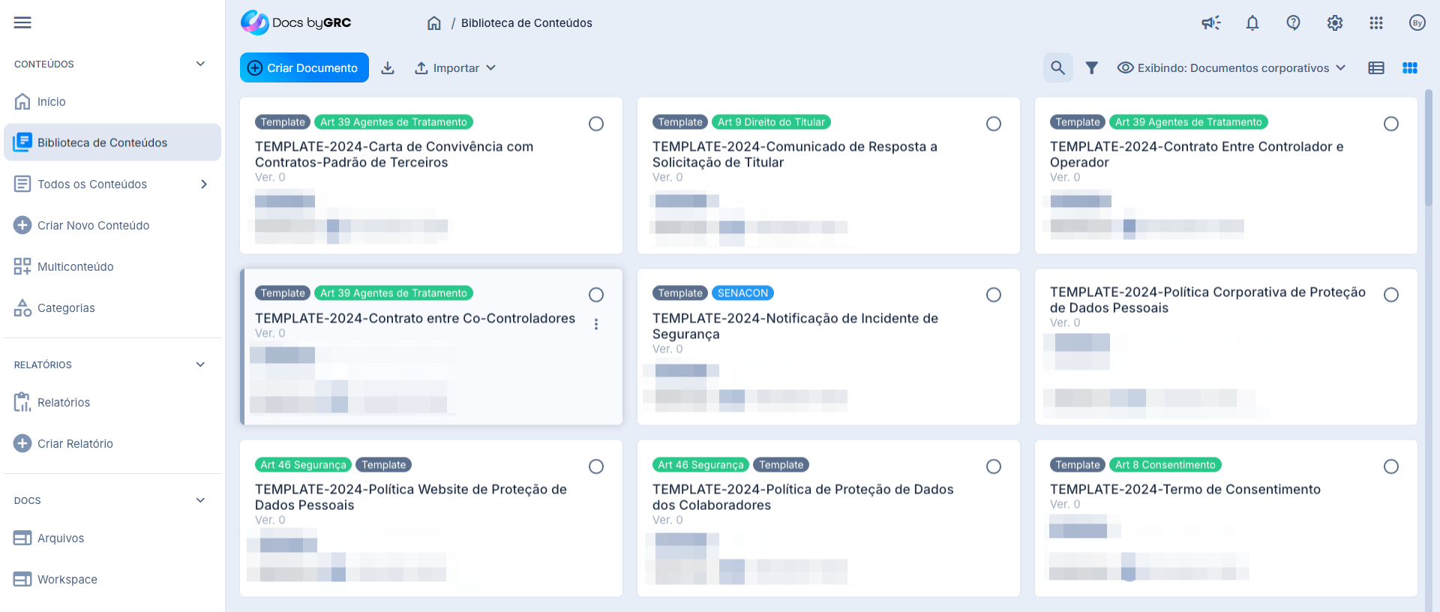Click the vertical scrollbar on the right

pyautogui.click(x=1428, y=150)
